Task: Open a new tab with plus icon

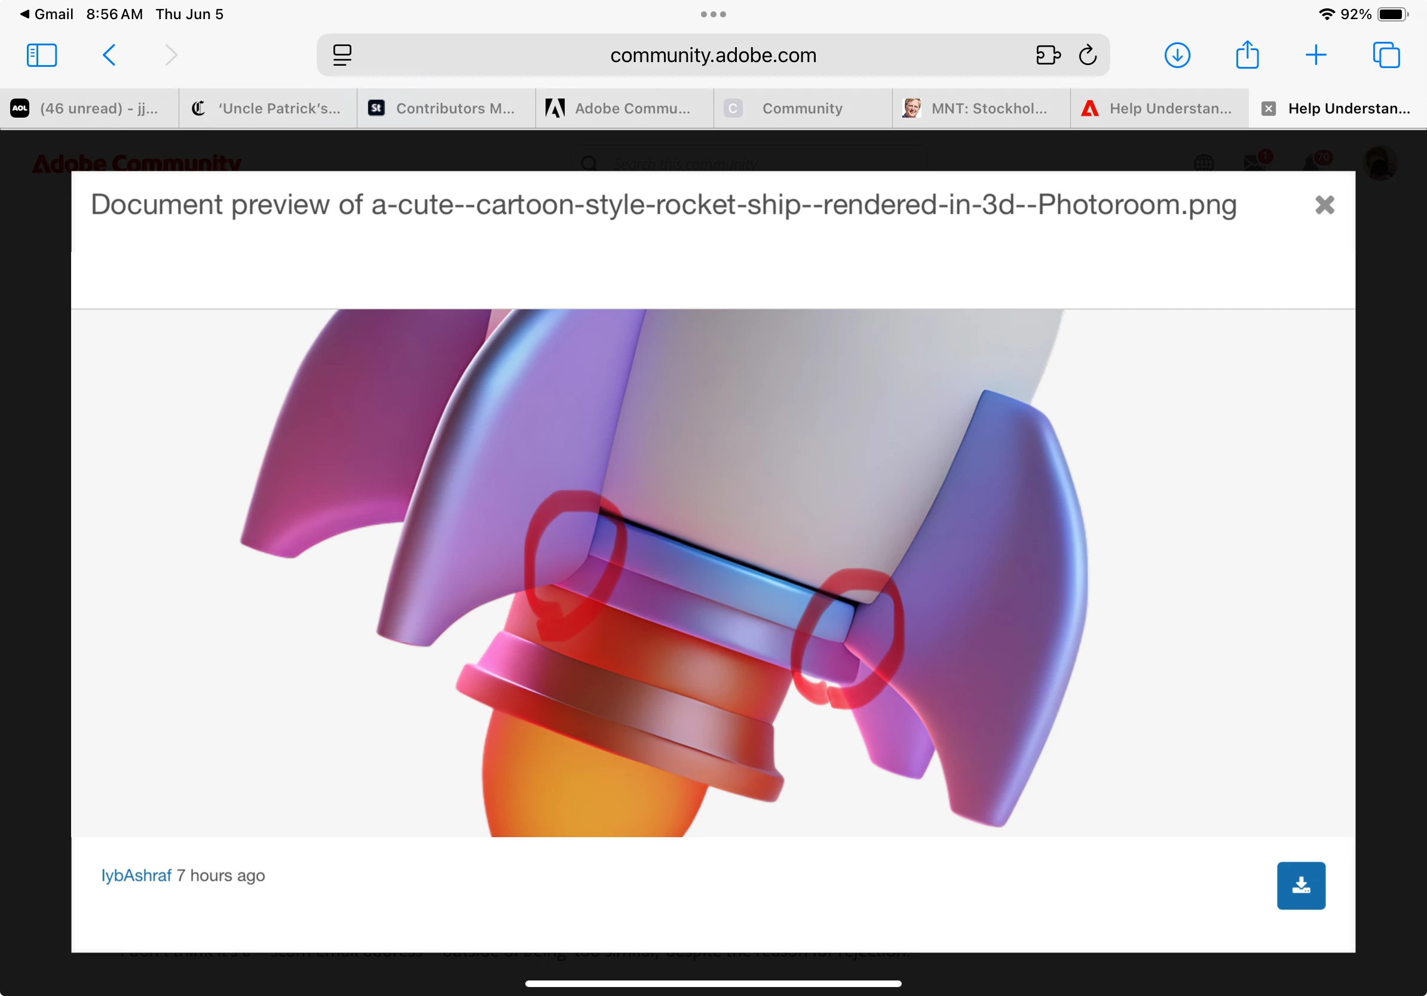Action: tap(1316, 56)
